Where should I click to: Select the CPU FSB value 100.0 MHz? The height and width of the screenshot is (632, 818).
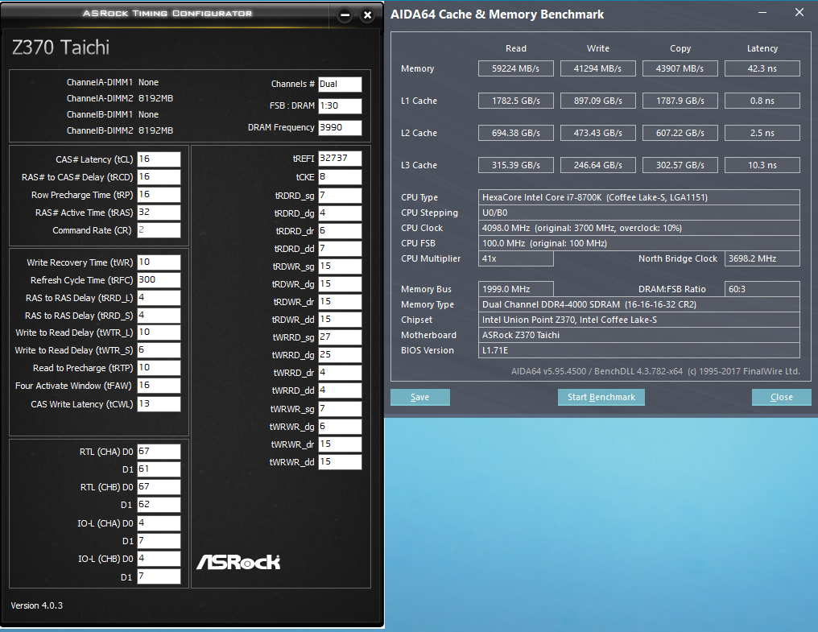coord(639,243)
